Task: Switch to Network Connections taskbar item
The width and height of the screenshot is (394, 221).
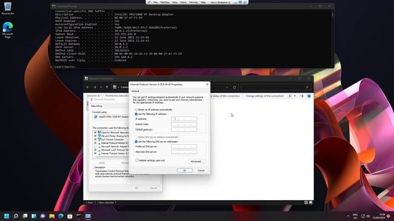Action: point(88,216)
